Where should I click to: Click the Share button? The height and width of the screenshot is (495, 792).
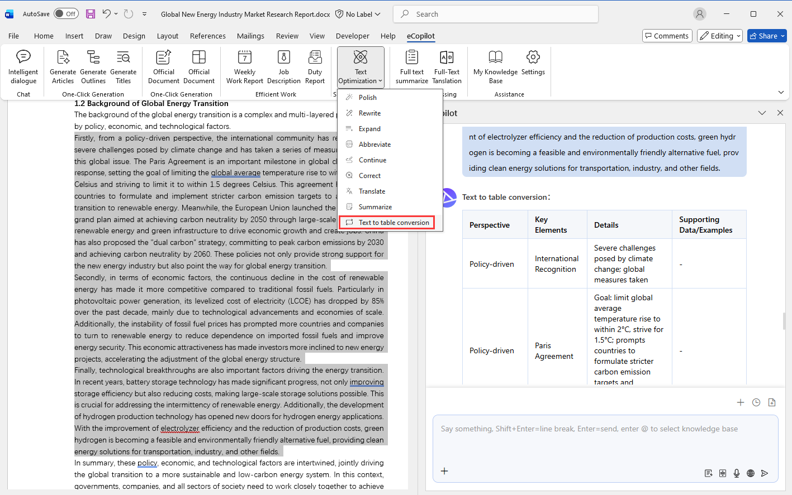point(766,36)
